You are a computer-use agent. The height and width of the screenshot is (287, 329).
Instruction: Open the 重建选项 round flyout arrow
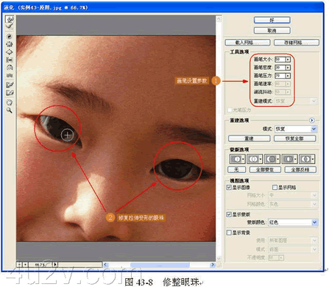[x=312, y=120]
